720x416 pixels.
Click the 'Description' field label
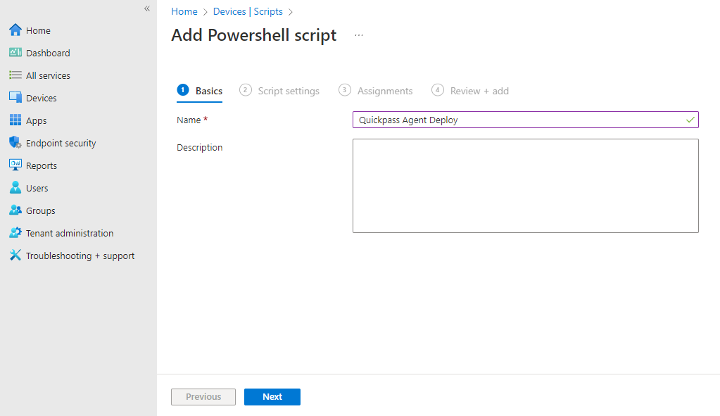point(200,147)
